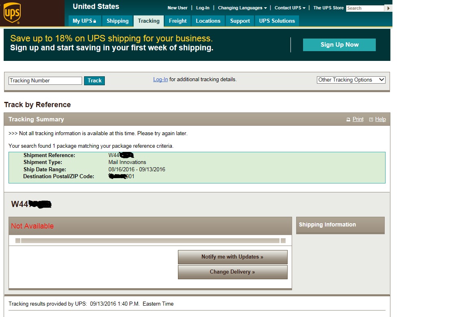The height and width of the screenshot is (317, 468).
Task: Click Notify me with Updates button
Action: click(x=232, y=257)
